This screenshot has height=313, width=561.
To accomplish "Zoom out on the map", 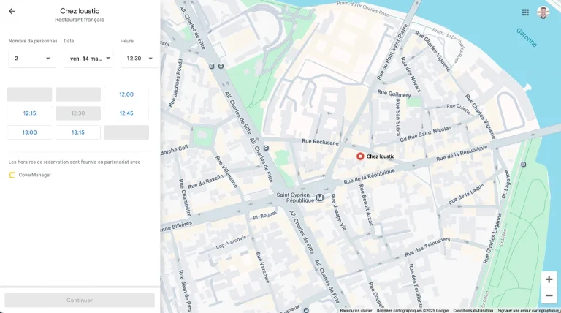I will point(549,295).
